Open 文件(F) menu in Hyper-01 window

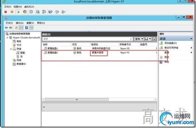8,7
